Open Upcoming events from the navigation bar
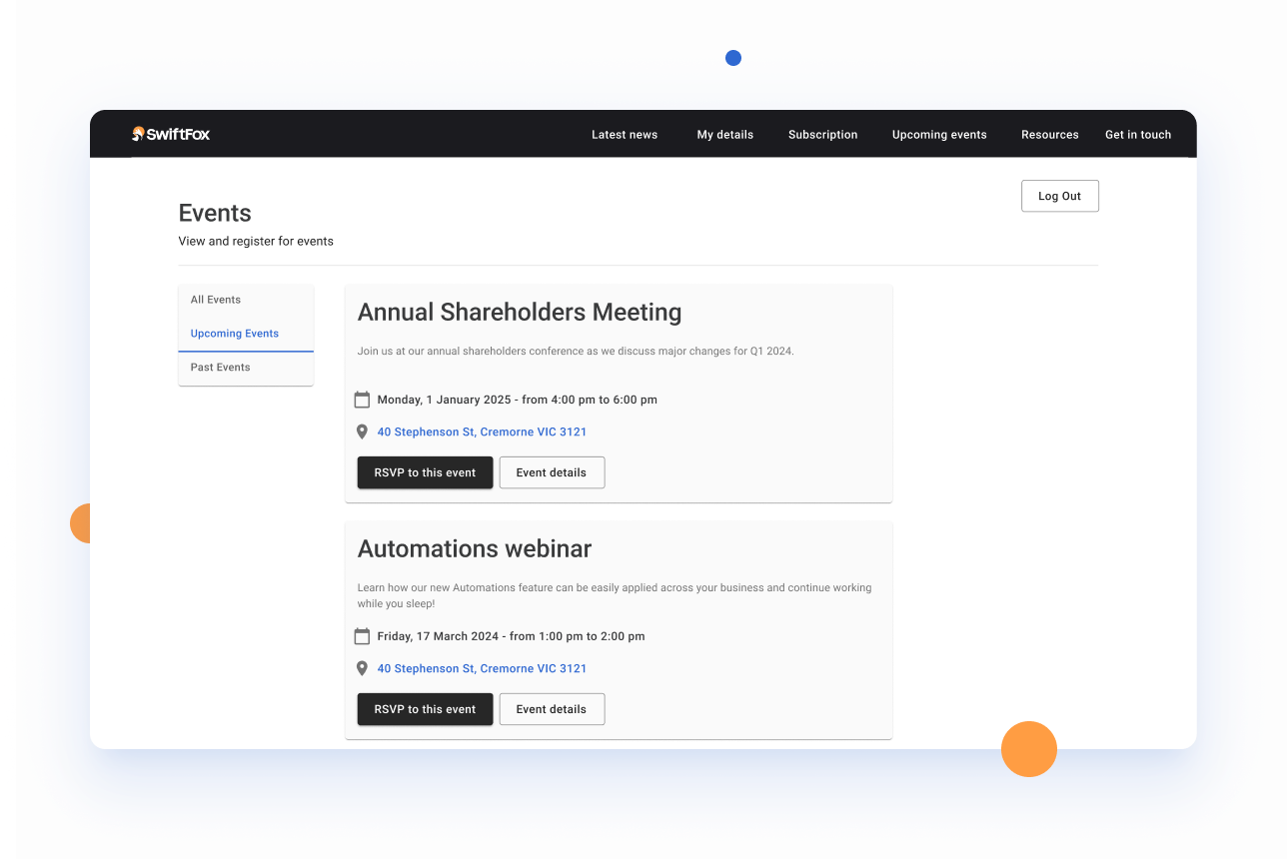The width and height of the screenshot is (1287, 859). (938, 134)
